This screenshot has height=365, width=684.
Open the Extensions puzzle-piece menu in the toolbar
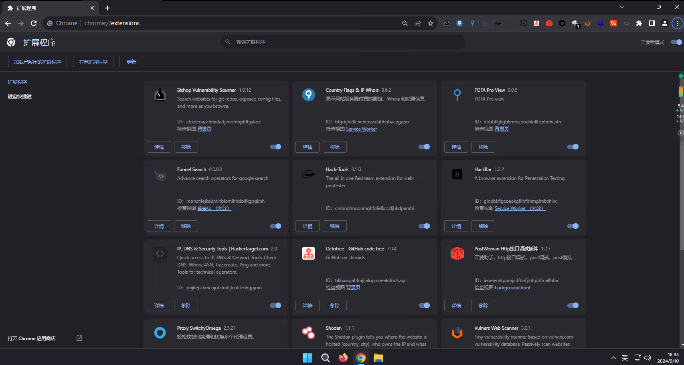(x=639, y=23)
